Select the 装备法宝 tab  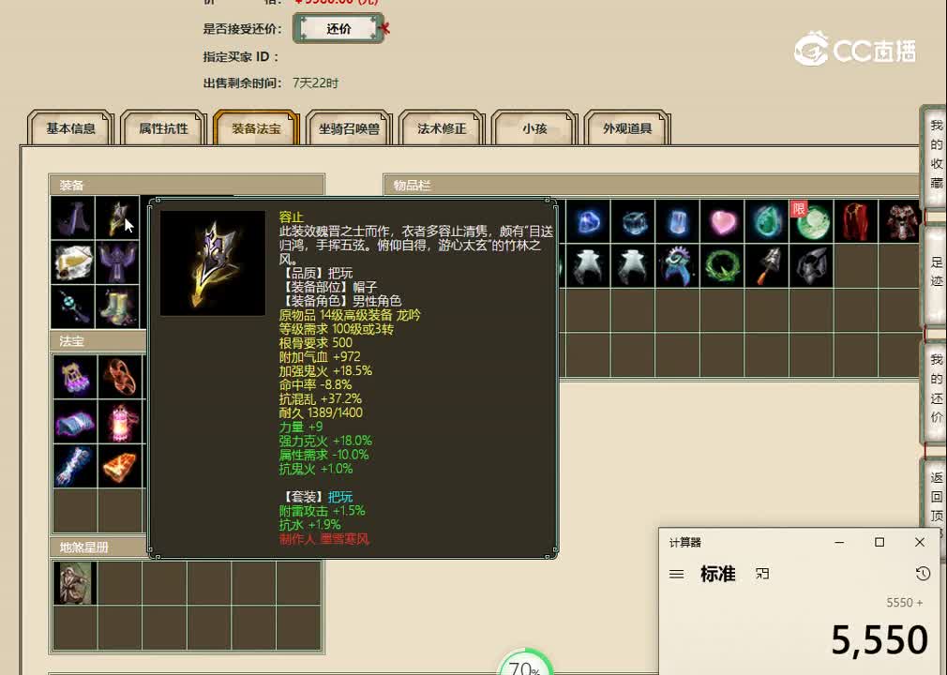pyautogui.click(x=256, y=128)
